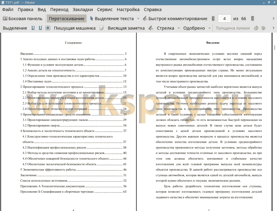Screen dimensions: 277x211
Task: Expand the main toolbar overflow chevron
Action: [x=273, y=19]
